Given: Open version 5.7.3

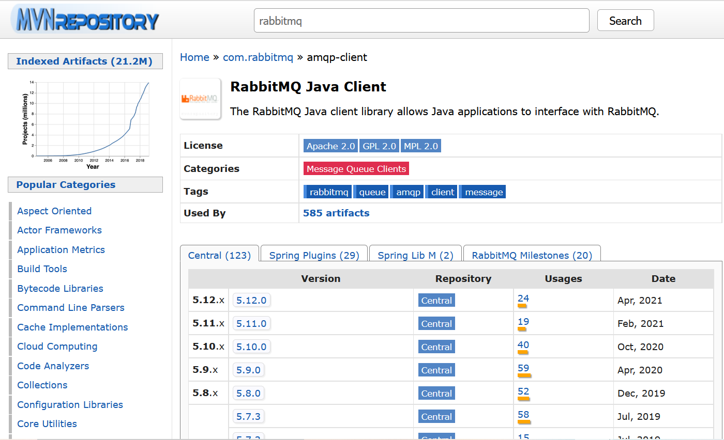Looking at the screenshot, I should pyautogui.click(x=248, y=417).
